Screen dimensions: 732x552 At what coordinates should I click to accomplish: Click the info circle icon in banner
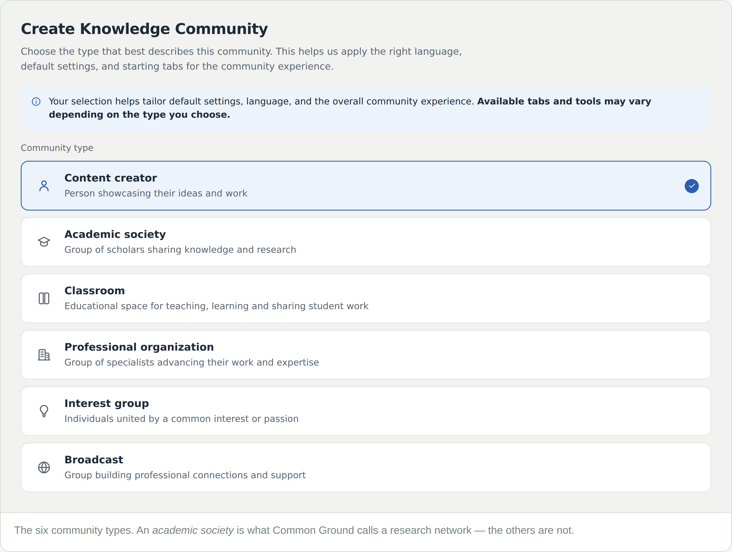point(36,101)
